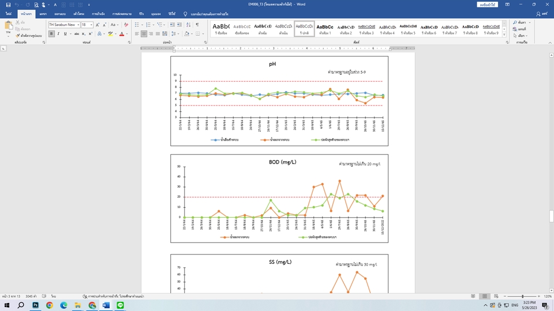Open the Design ribbon tab
This screenshot has width=554, height=311.
coord(60,14)
